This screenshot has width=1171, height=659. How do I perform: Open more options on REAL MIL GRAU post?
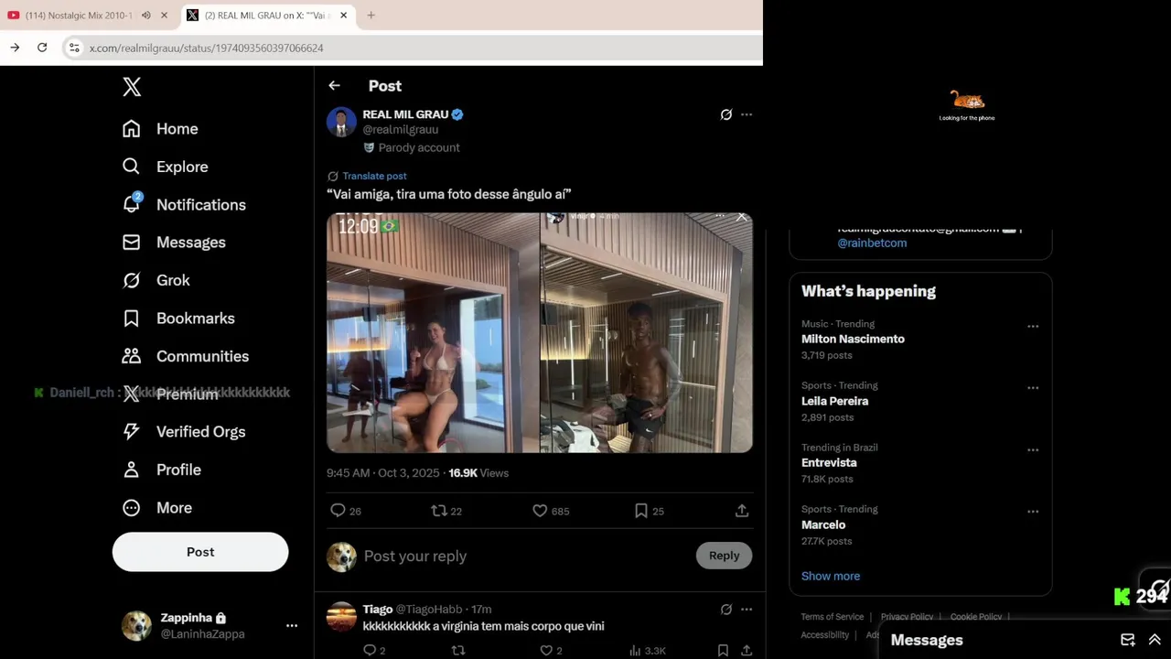747,114
